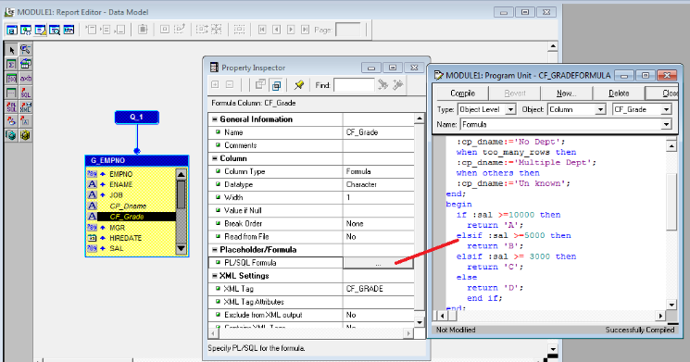Select the Ref Cursor PL/SQL Query tool
The width and height of the screenshot is (690, 362).
(12, 106)
